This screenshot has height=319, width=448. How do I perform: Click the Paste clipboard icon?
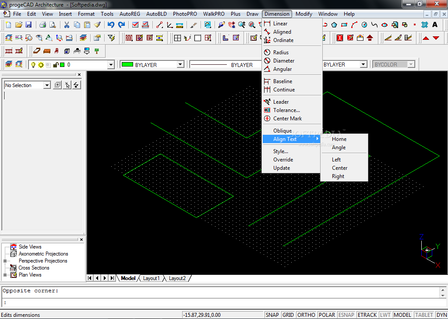[x=87, y=25]
